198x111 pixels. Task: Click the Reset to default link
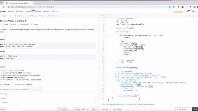(x=148, y=104)
